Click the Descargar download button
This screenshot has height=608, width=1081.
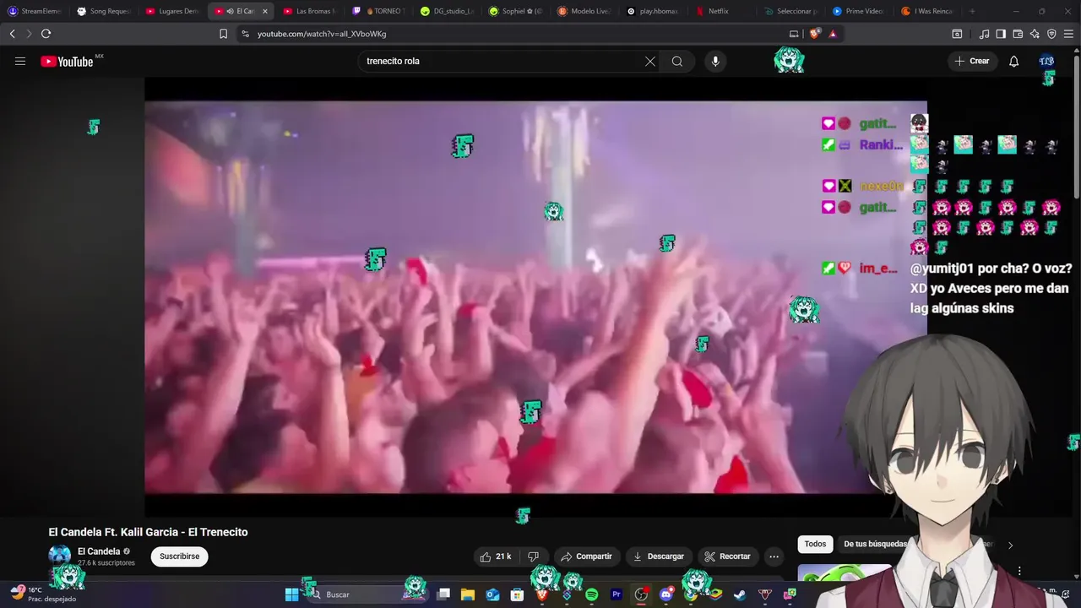tap(658, 556)
